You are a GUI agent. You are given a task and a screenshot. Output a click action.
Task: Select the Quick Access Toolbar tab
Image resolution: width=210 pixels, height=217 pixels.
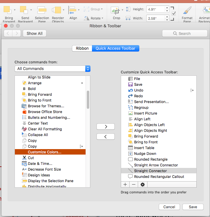pos(115,48)
